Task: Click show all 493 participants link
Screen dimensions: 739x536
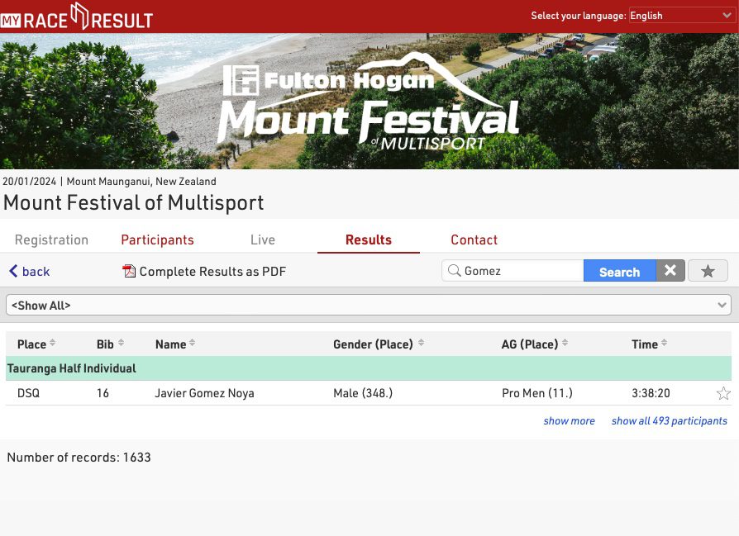Action: (x=670, y=420)
